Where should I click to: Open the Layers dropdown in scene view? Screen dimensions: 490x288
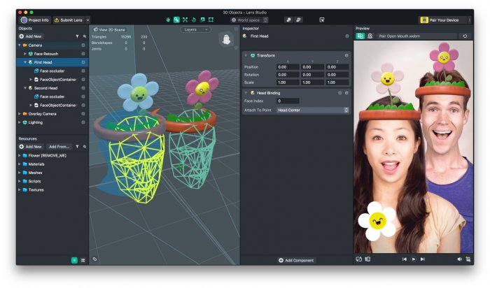point(195,29)
